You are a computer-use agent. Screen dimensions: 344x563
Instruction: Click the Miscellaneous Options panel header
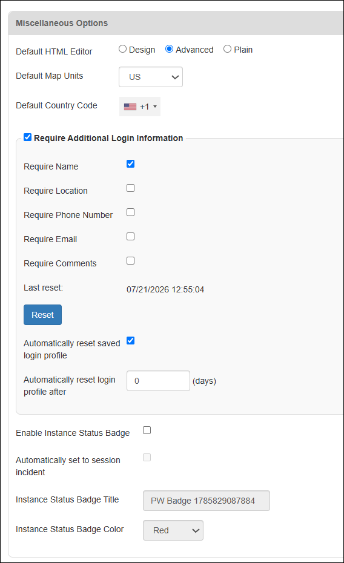click(x=176, y=23)
